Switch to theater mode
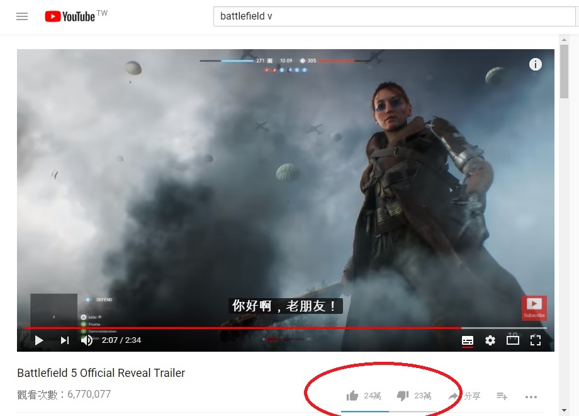 pyautogui.click(x=513, y=340)
